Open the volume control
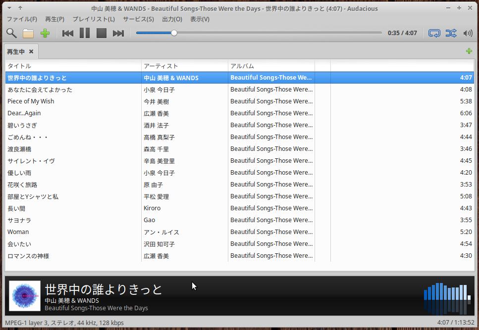The height and width of the screenshot is (330, 479). 468,33
